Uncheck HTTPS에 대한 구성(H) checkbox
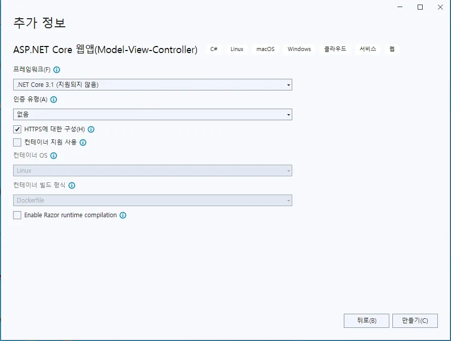 click(x=17, y=129)
